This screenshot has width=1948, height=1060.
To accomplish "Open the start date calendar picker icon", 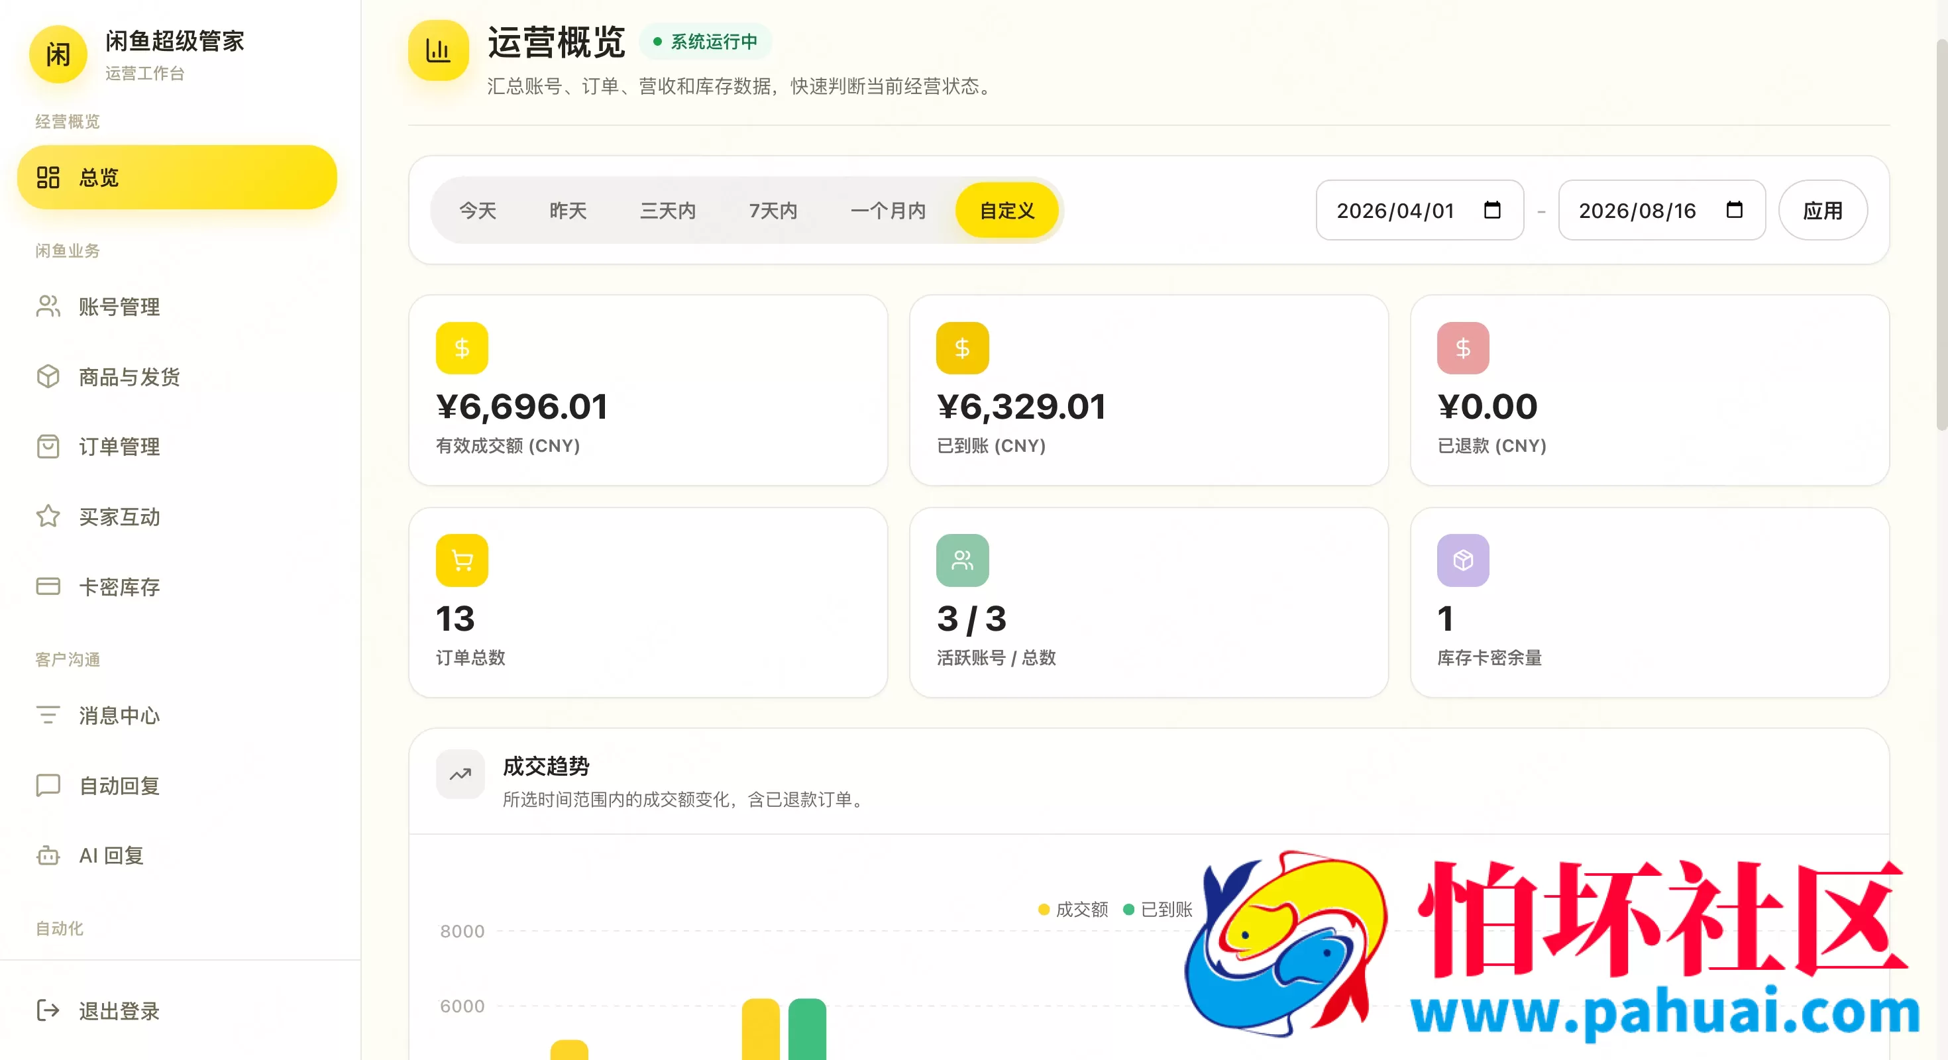I will (x=1492, y=210).
